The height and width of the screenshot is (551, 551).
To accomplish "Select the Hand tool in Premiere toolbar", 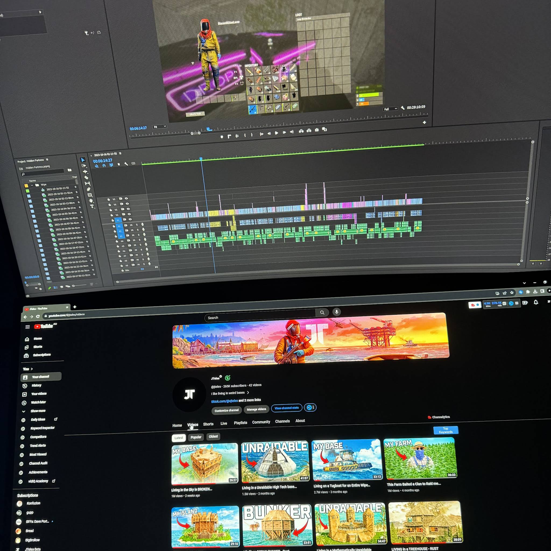I will click(91, 201).
